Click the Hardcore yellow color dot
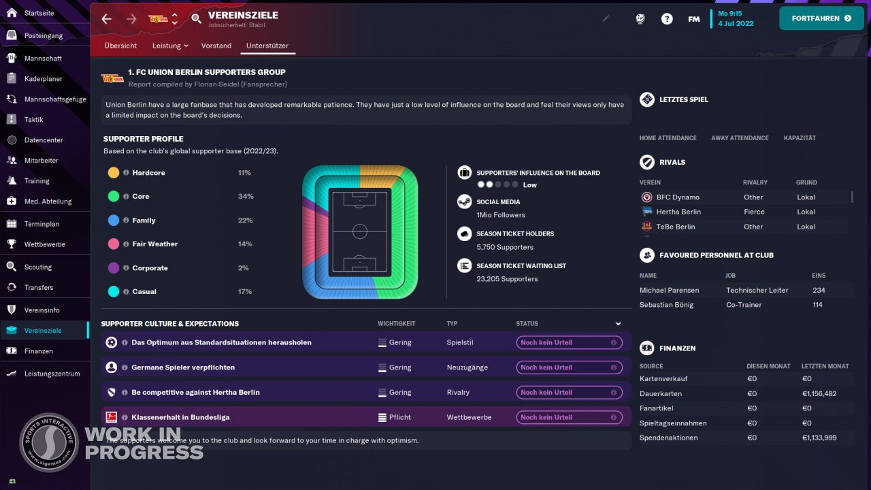871x490 pixels. [x=114, y=173]
